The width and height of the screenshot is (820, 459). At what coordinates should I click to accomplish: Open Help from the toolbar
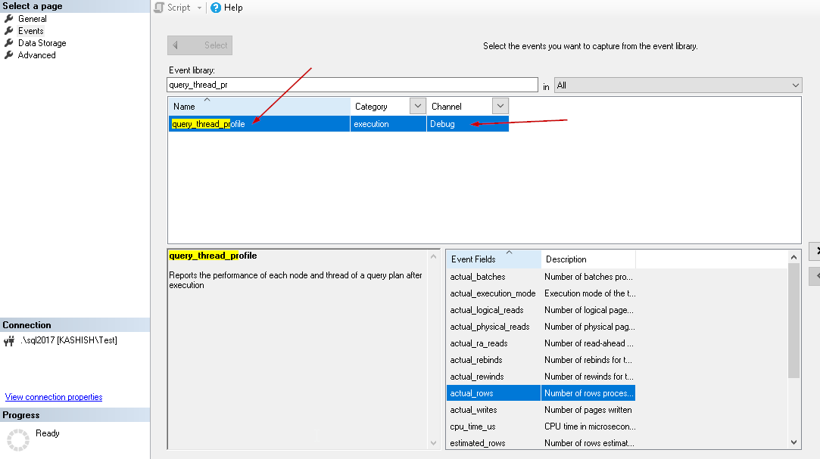pos(226,8)
